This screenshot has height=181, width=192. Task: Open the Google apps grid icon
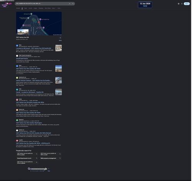[x=182, y=4]
